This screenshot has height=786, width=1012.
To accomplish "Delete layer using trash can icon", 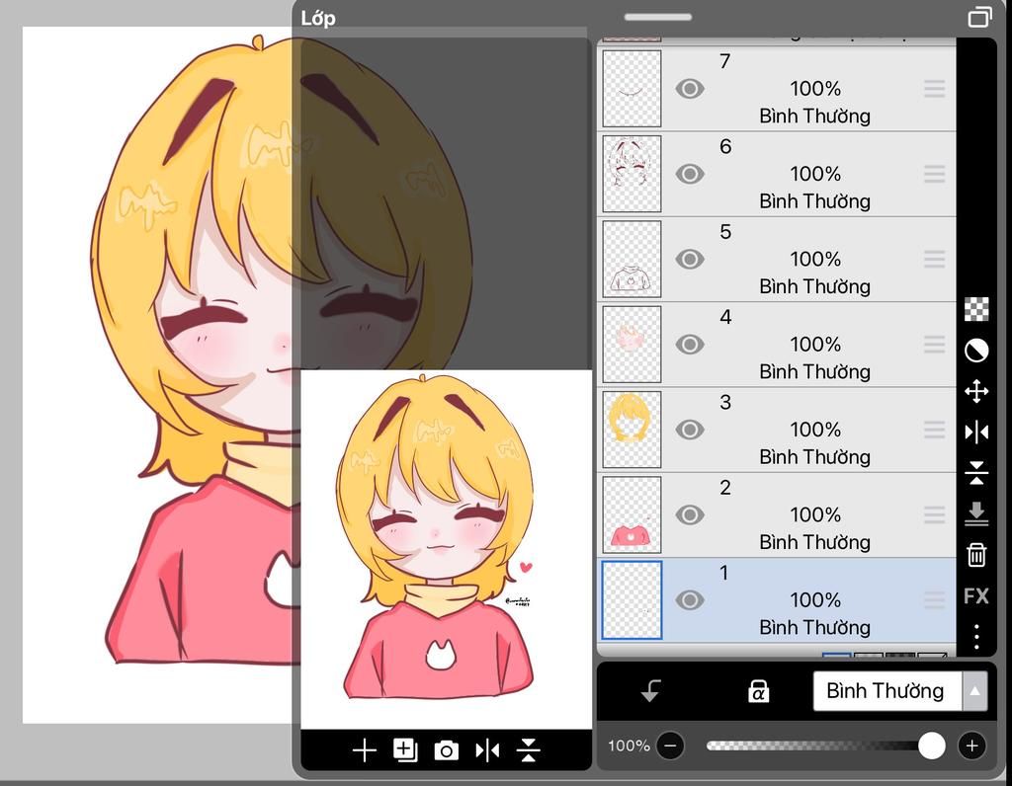I will click(x=976, y=555).
